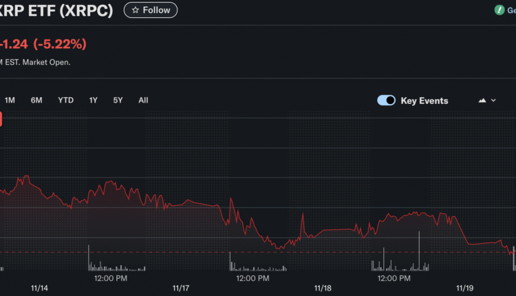
Task: Switch chart to 6M range
Action: point(36,101)
